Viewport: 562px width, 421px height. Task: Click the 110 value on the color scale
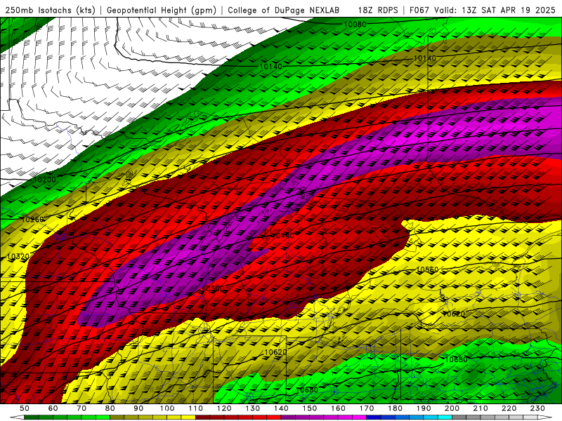click(195, 408)
